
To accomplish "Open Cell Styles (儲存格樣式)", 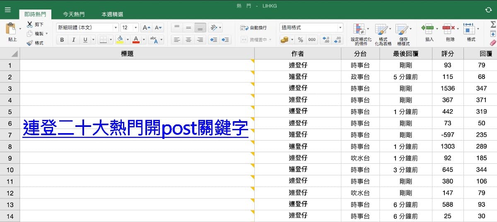I will 403,34.
